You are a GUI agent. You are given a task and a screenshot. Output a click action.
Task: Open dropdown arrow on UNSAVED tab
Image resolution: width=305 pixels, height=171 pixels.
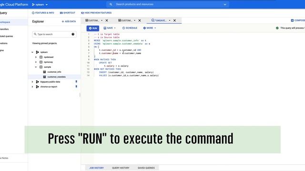tap(170, 20)
